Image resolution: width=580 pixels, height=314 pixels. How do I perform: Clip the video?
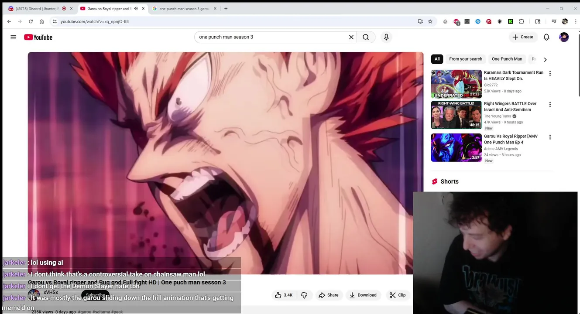(398, 295)
